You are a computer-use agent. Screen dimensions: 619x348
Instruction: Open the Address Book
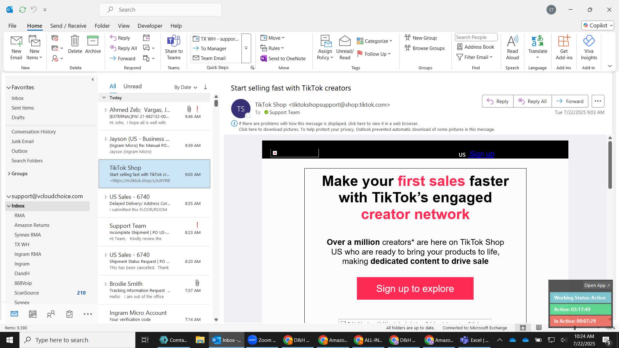[476, 47]
